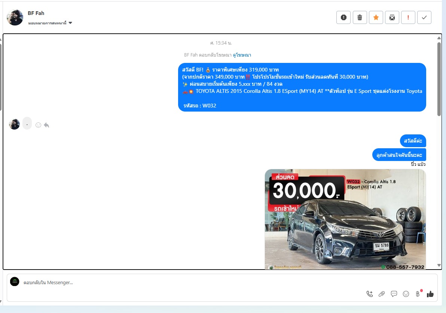Open saved replies speech bubble icon

point(394,294)
